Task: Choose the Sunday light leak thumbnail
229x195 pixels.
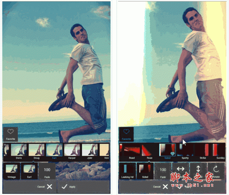Action: coord(219,152)
